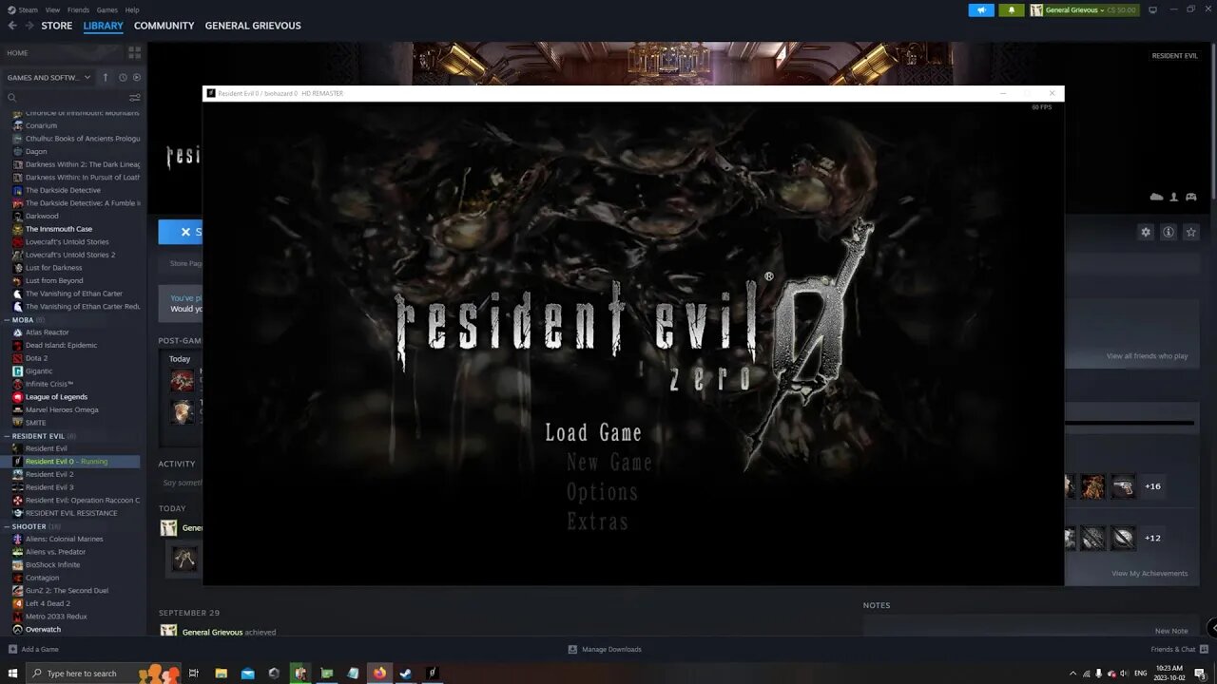Open Steam announcements megaphone button

pos(981,9)
